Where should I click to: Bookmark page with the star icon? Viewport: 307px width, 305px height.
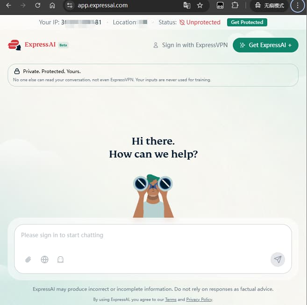pos(200,5)
